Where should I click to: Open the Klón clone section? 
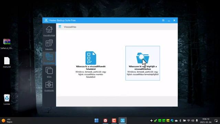[49, 72]
